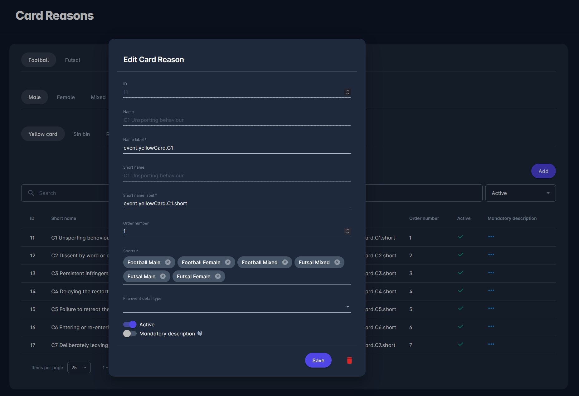Viewport: 579px width, 396px height.
Task: Toggle the Active switch off
Action: click(130, 324)
